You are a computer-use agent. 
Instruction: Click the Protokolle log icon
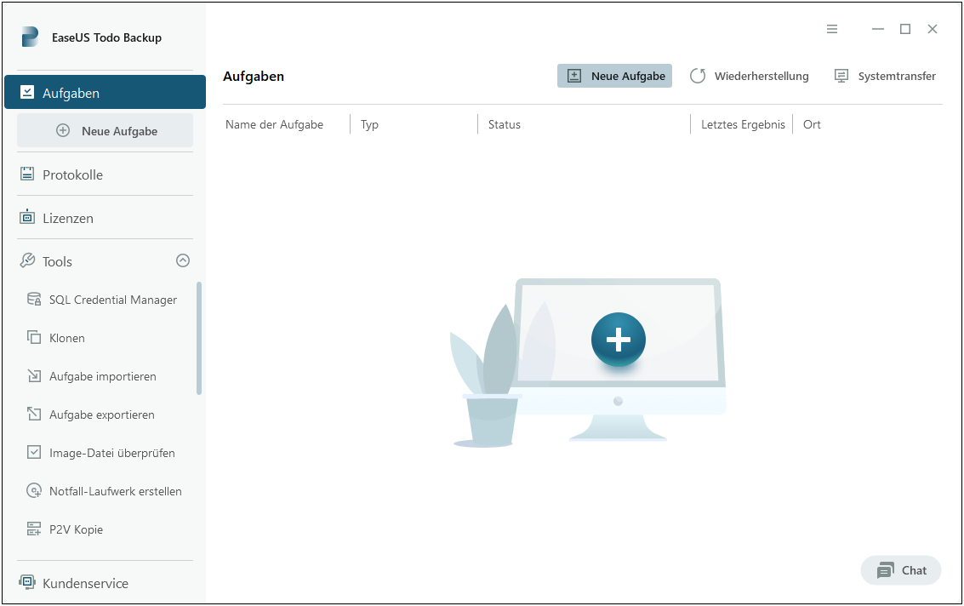pos(27,174)
